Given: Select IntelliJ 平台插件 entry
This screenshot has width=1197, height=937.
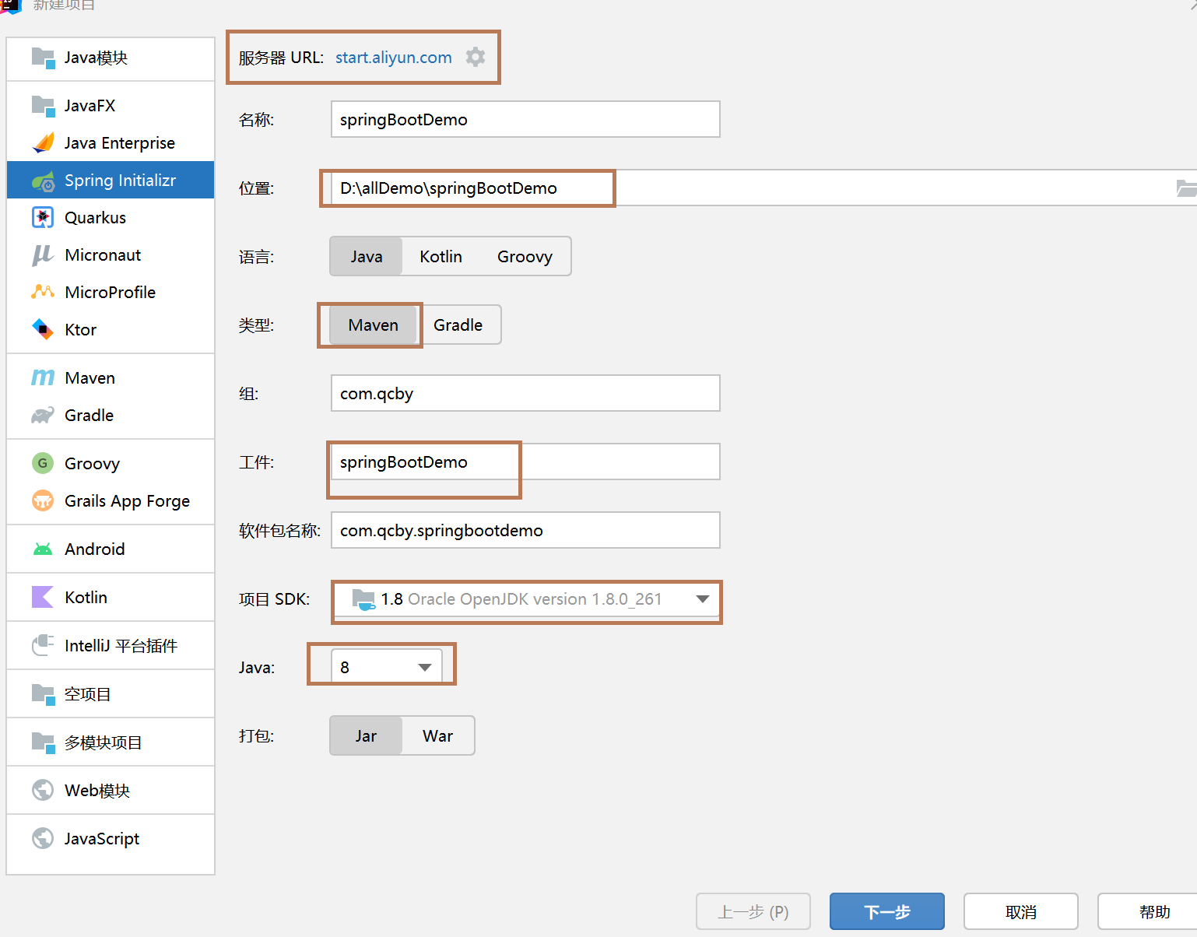Looking at the screenshot, I should (x=111, y=646).
